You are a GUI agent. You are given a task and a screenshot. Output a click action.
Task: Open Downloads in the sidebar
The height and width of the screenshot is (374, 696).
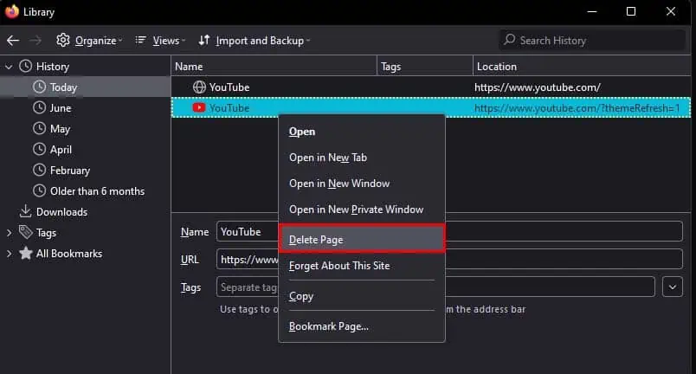85,212
